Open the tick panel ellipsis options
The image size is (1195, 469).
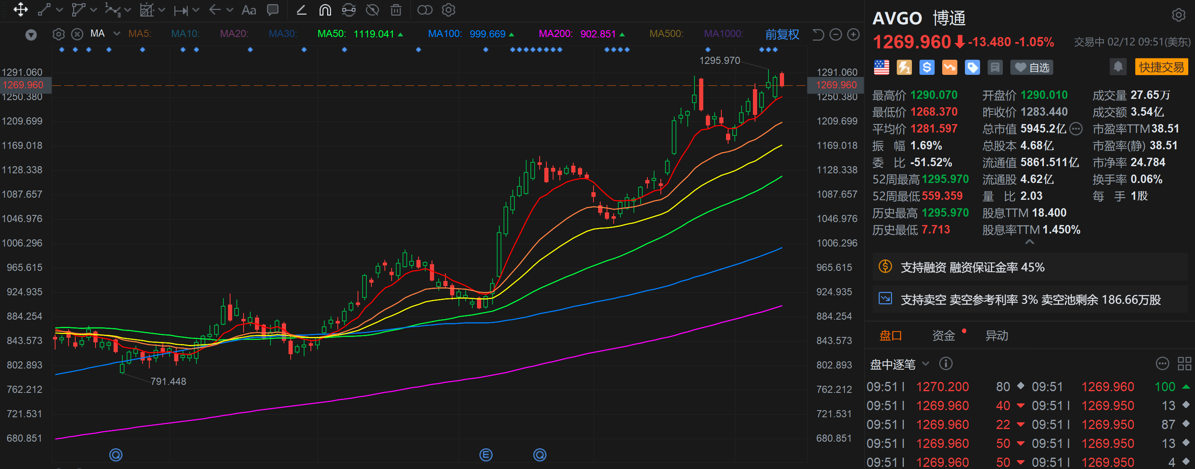point(1162,364)
